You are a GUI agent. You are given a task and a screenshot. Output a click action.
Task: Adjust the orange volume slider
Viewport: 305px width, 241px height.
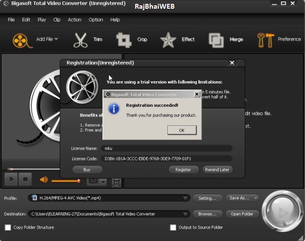66,181
